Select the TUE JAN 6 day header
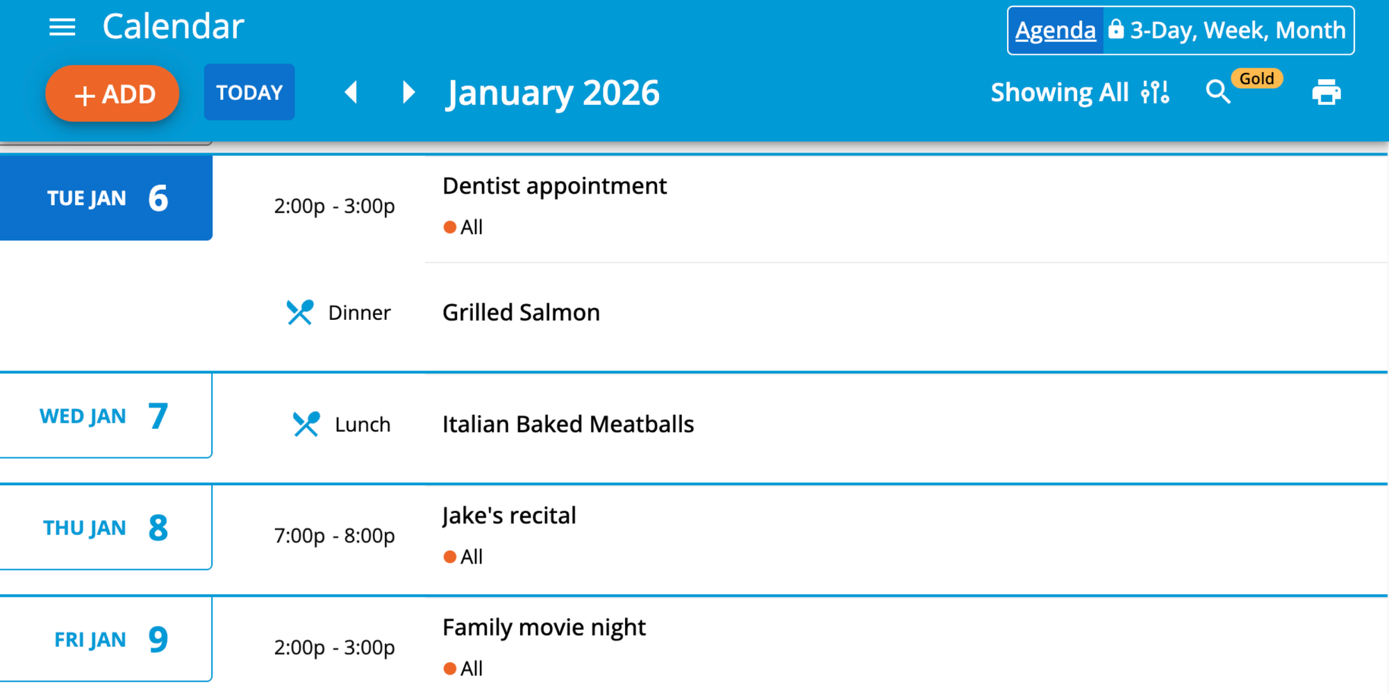 click(106, 198)
